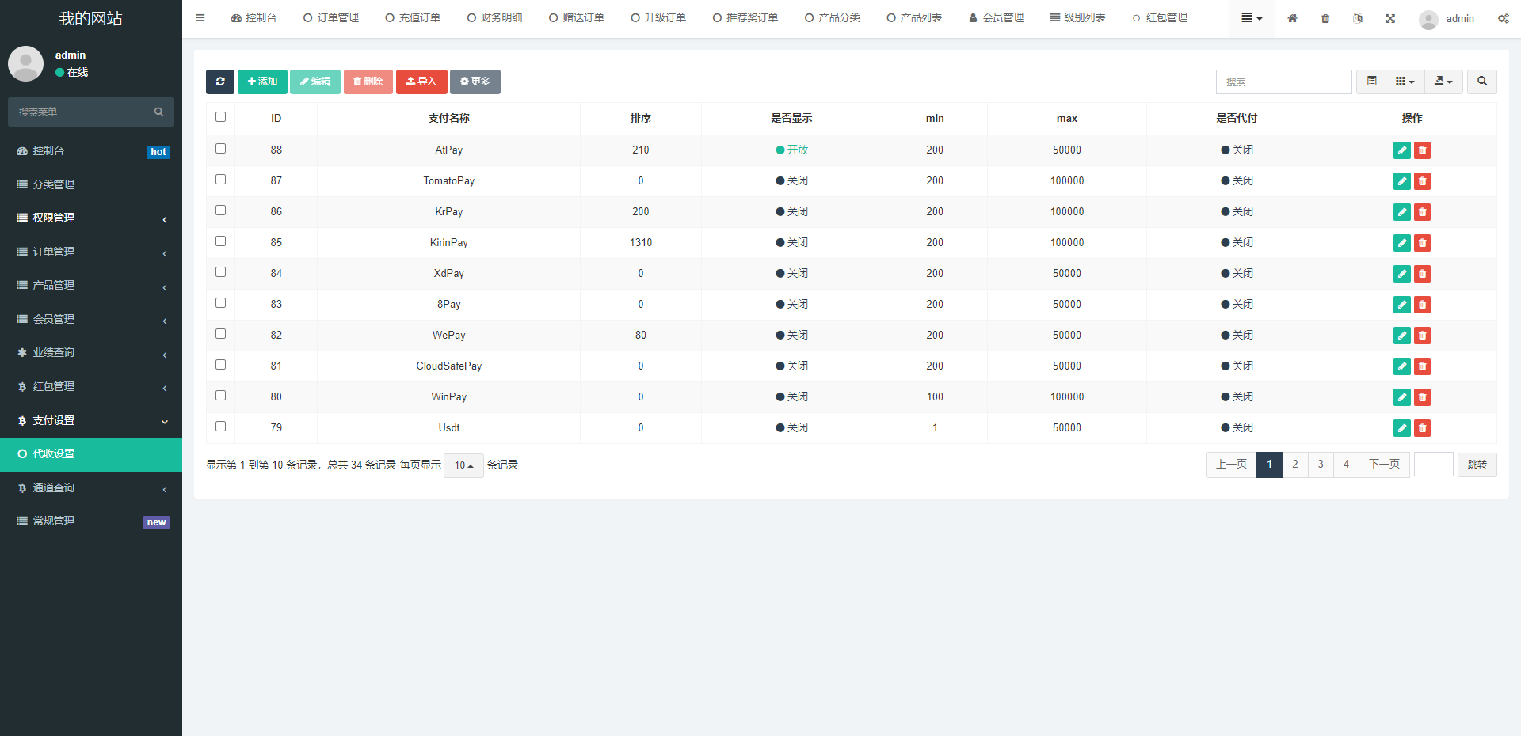Click the trash icon in top bar
1521x736 pixels.
[1325, 18]
